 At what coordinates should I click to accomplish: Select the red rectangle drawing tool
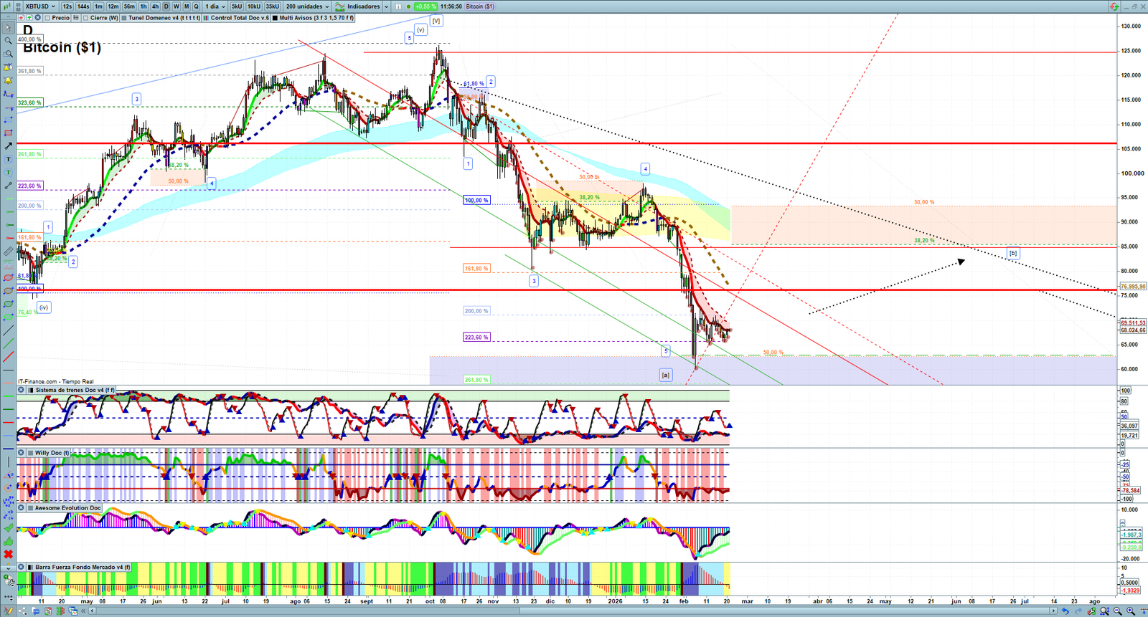[x=8, y=133]
